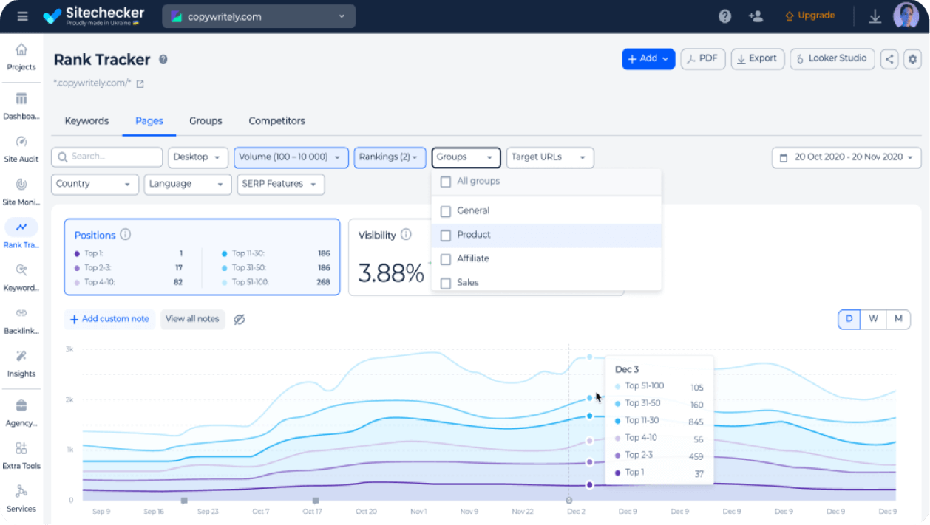Click Add custom note
Viewport: 930px width, 525px height.
pos(109,319)
